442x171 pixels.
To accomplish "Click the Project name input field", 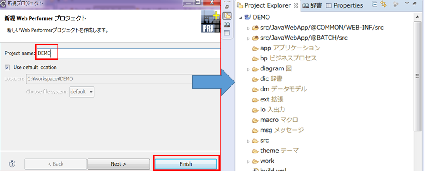I will pos(125,53).
